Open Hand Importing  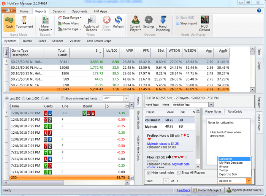tap(163, 24)
